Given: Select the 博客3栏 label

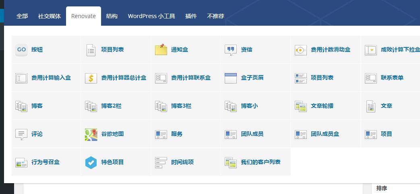Looking at the screenshot, I should pyautogui.click(x=181, y=106).
